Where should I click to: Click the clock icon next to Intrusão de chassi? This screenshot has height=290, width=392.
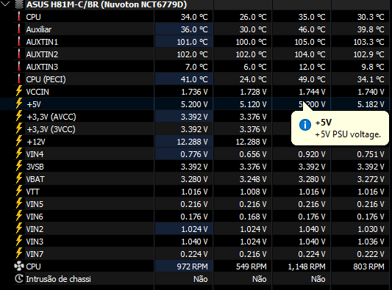tap(19, 278)
